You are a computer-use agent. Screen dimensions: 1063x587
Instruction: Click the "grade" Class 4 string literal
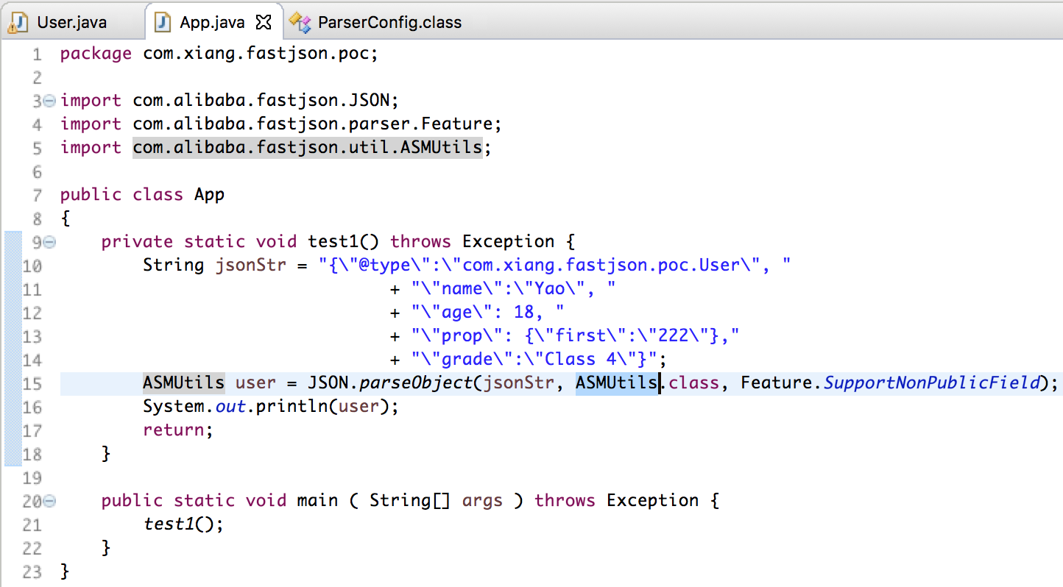(x=534, y=360)
